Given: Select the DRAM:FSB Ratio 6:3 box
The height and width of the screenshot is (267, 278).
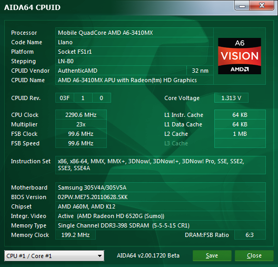Looking at the screenshot, I should pos(250,235).
